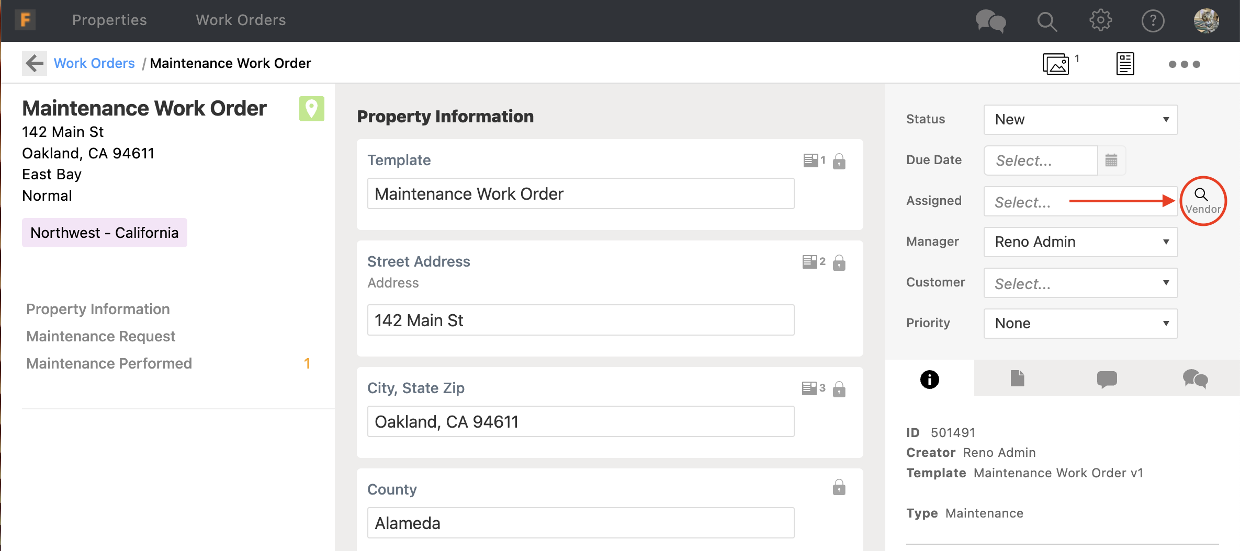The width and height of the screenshot is (1240, 551).
Task: Open chat messages in top navigation bar
Action: click(x=990, y=21)
